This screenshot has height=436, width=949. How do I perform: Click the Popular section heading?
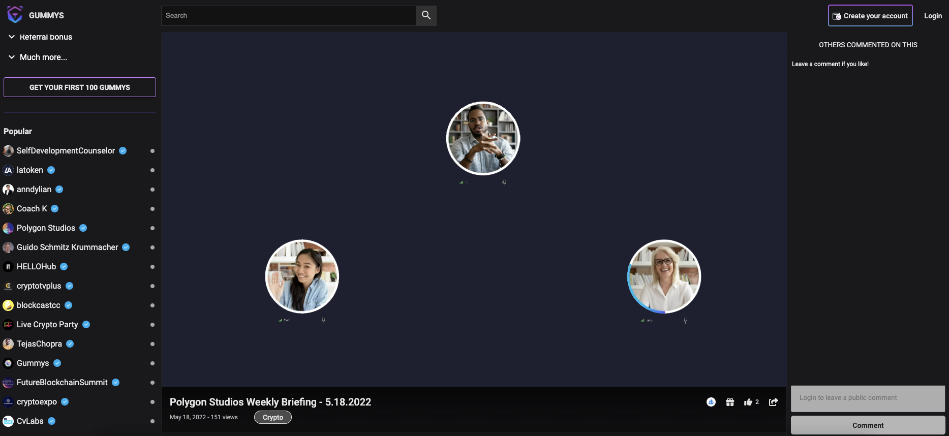click(18, 131)
